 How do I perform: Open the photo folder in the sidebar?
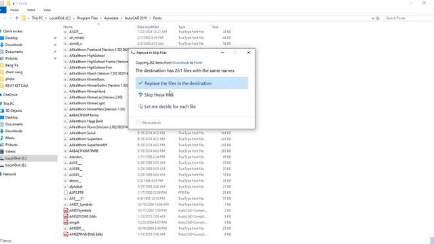[10, 79]
